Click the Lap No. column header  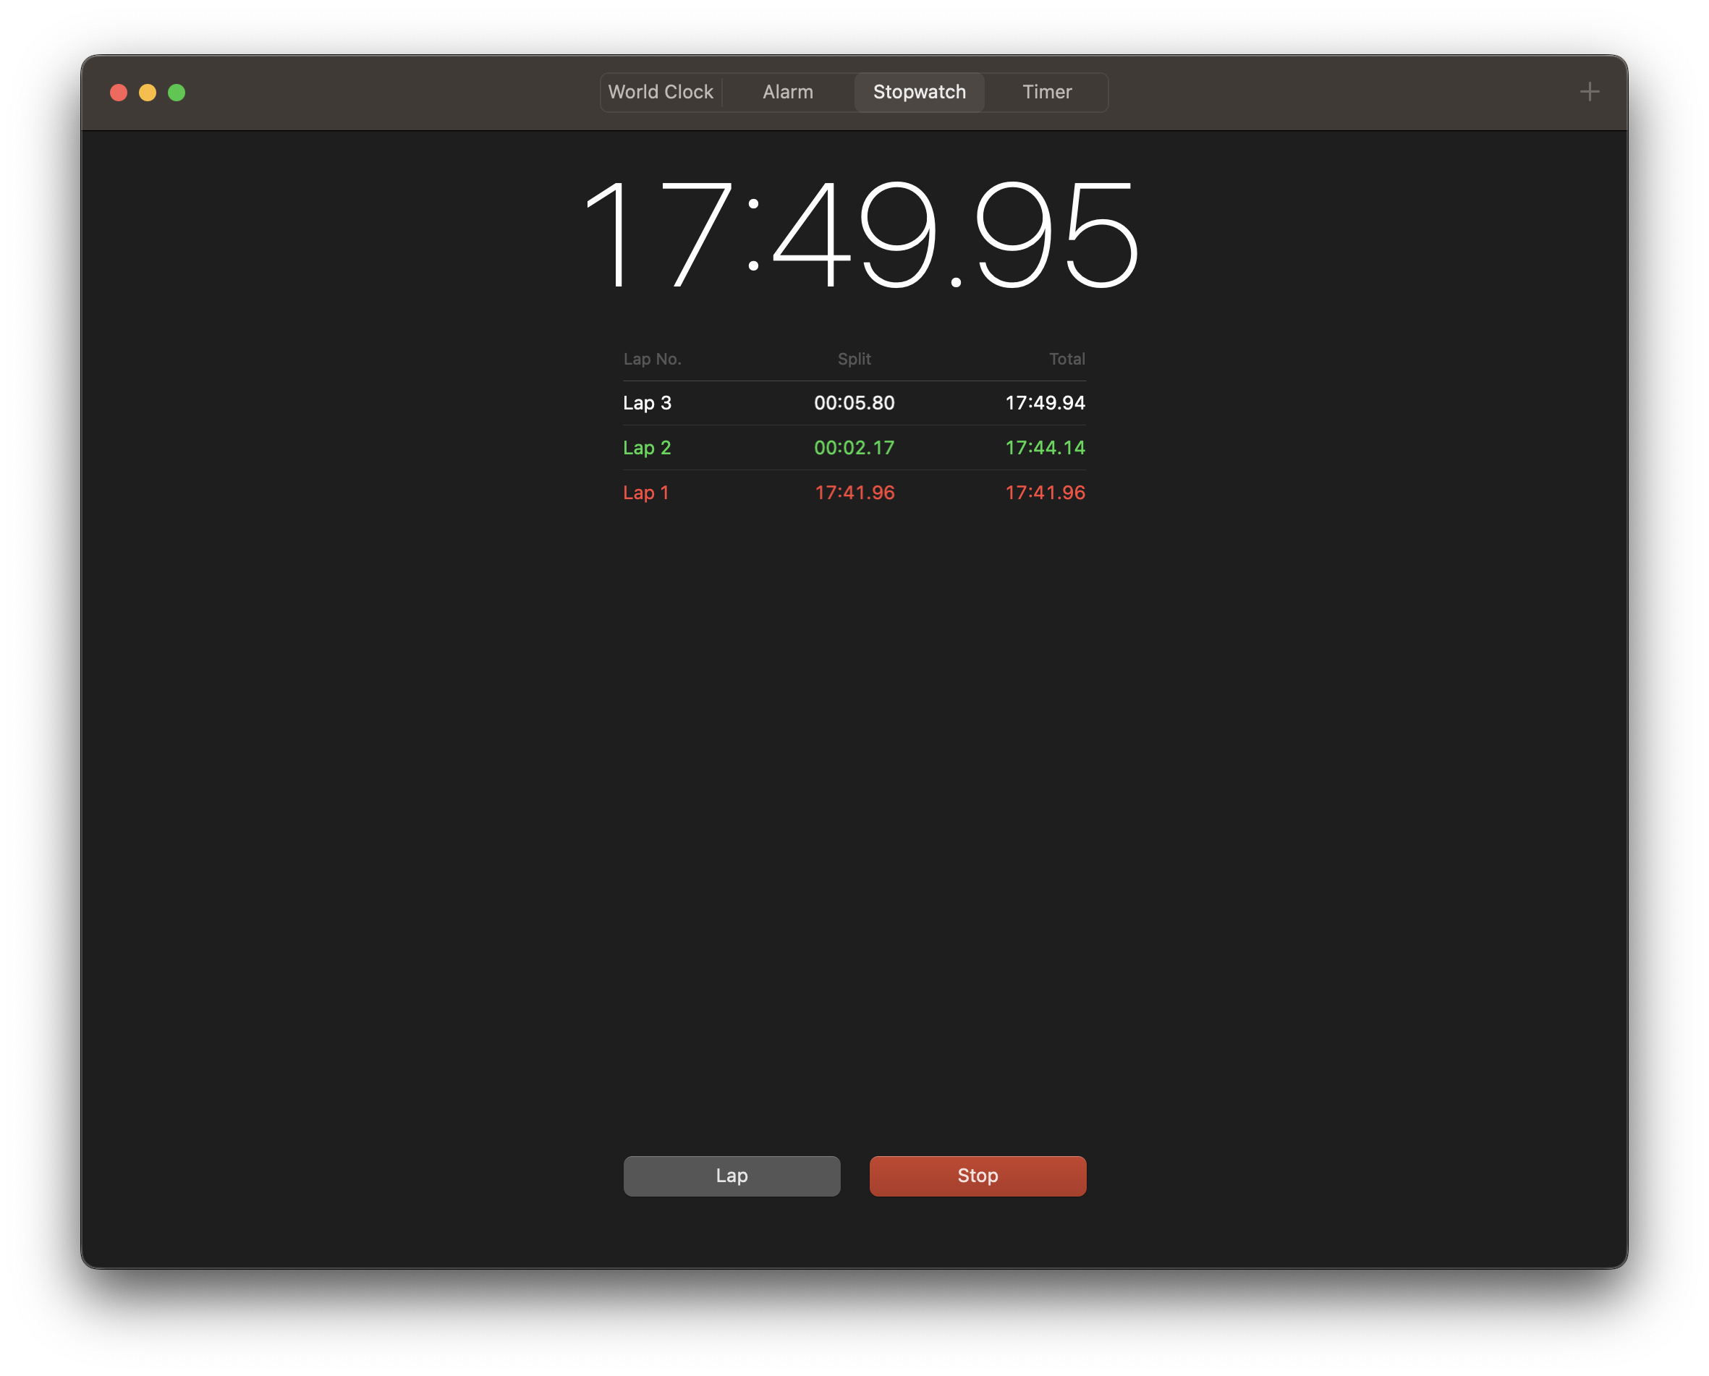(x=652, y=358)
